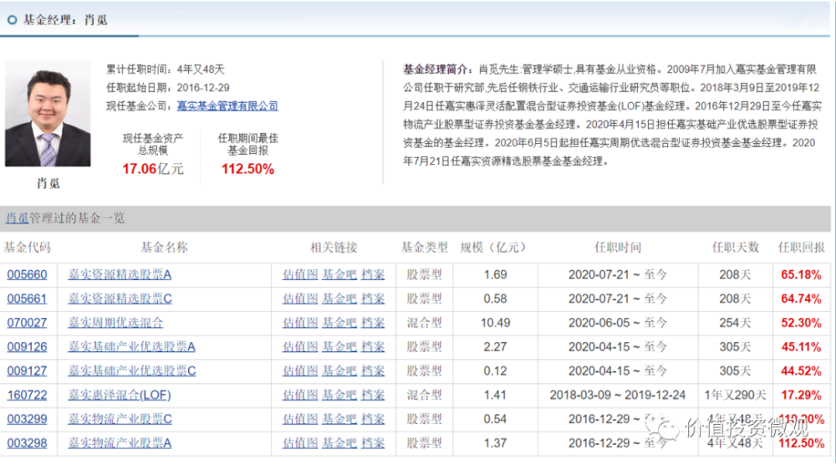The width and height of the screenshot is (836, 465).
Task: Open 估值图 link for fund 005660
Action: [x=300, y=274]
